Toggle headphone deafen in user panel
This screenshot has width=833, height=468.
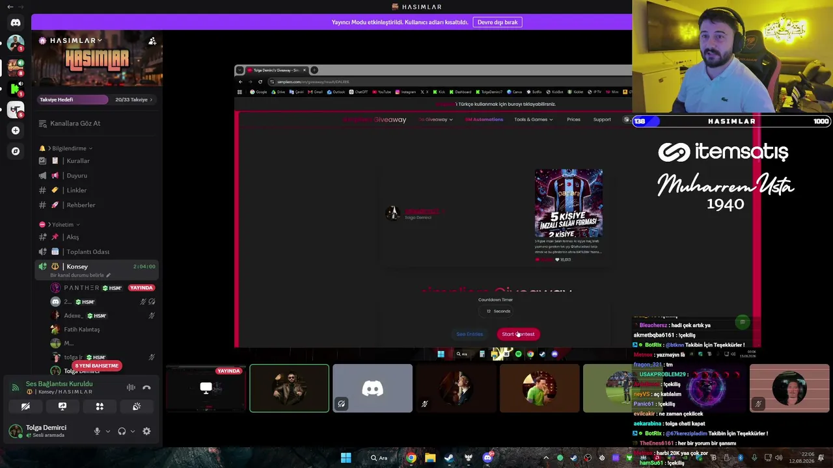122,431
